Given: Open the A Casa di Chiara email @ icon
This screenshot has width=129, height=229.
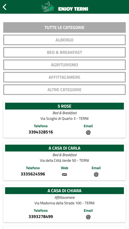Looking at the screenshot, I should point(88,217).
